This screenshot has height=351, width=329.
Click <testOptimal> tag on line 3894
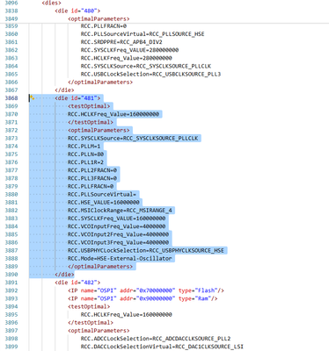point(89,306)
